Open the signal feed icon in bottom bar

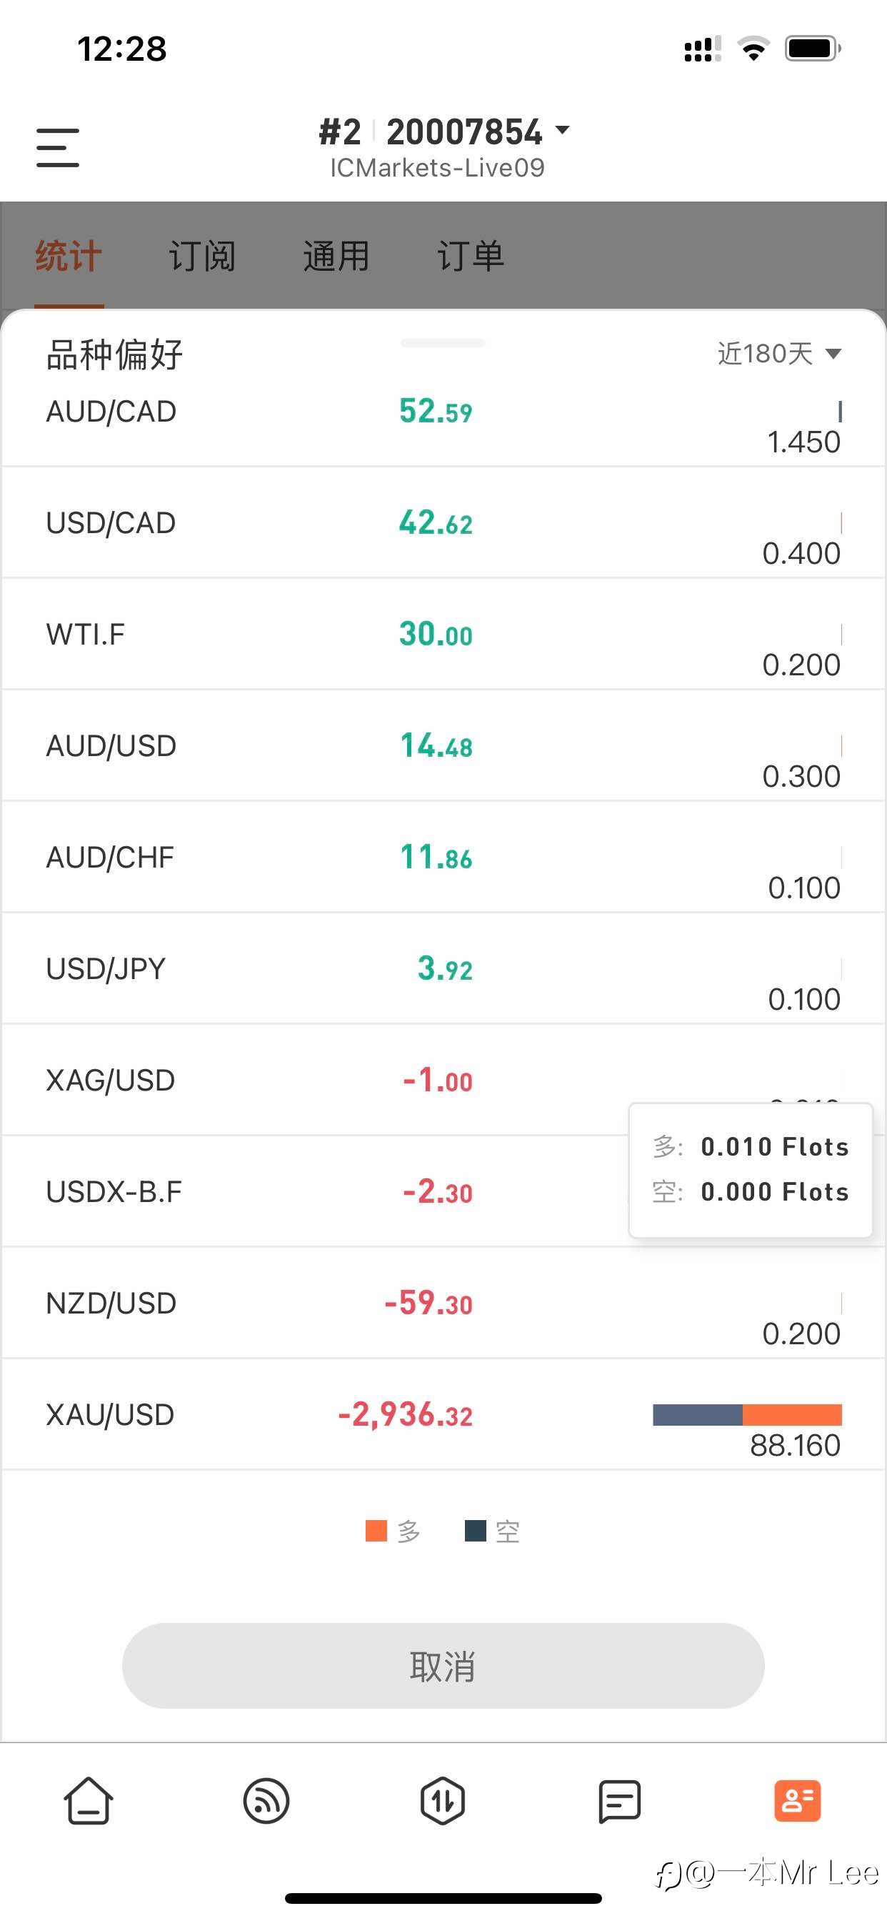[266, 1801]
